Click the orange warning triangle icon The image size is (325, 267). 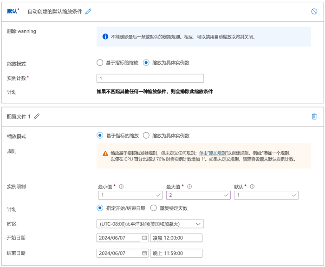(x=105, y=153)
